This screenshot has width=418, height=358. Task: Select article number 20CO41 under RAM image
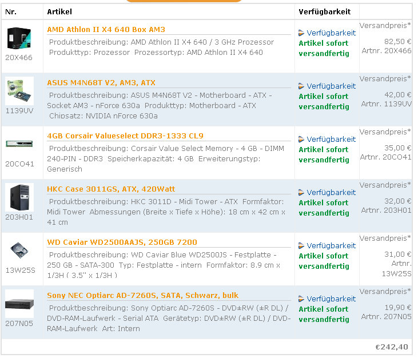[19, 164]
